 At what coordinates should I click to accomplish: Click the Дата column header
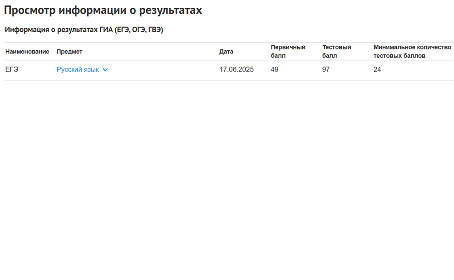(x=226, y=52)
